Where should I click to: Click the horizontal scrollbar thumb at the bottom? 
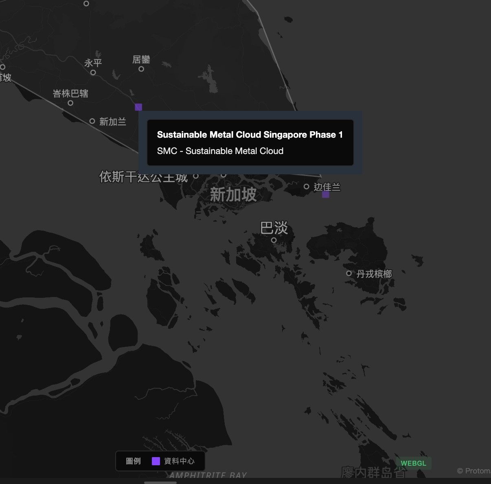(160, 482)
